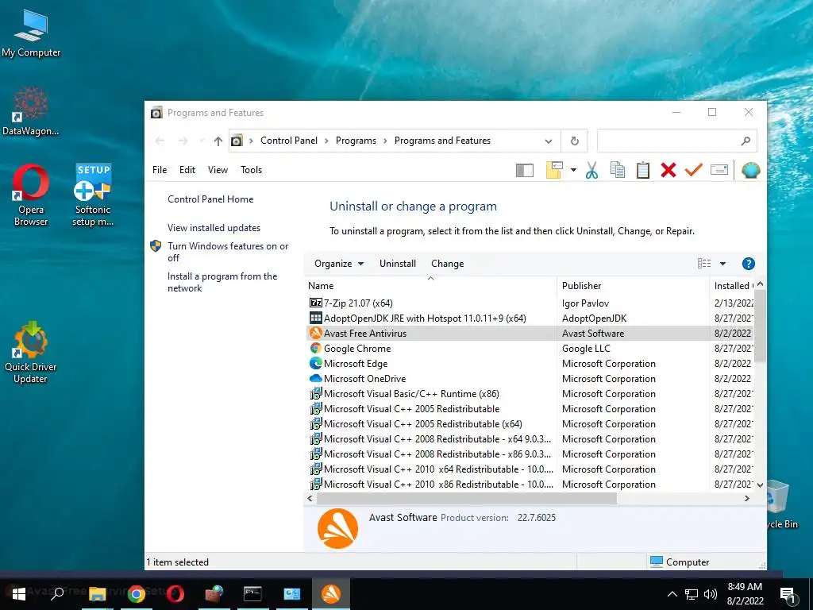The width and height of the screenshot is (813, 610).
Task: Click the blue Help question mark icon
Action: [748, 264]
